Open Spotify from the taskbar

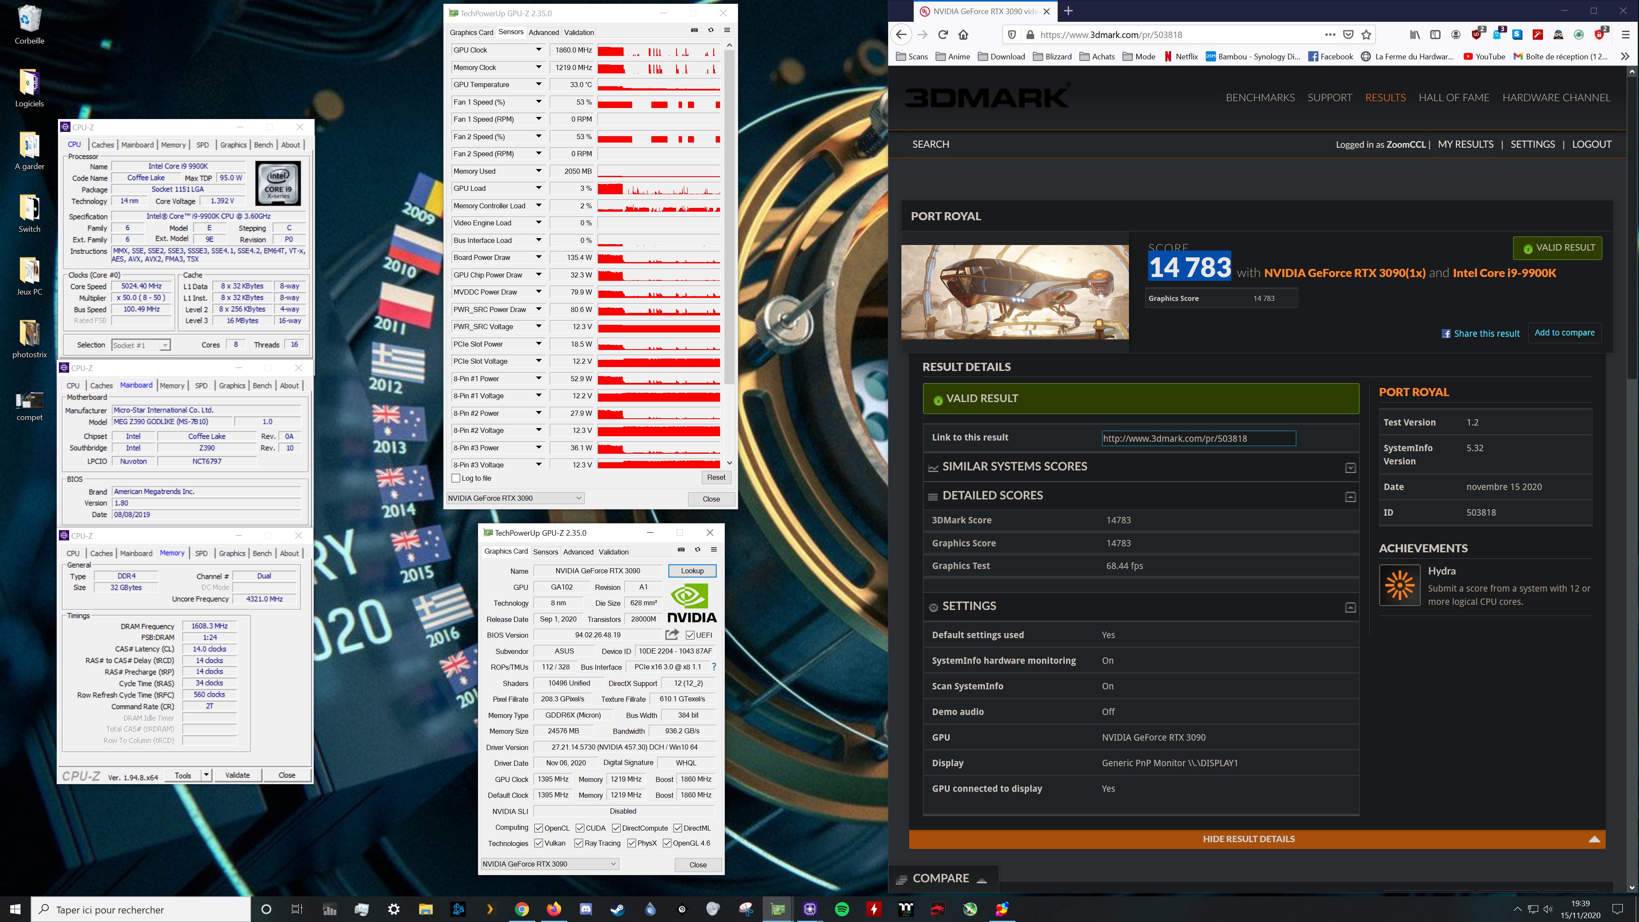[842, 909]
